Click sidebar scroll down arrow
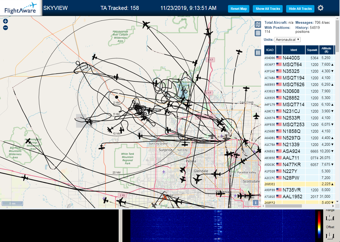The width and height of the screenshot is (340, 242). pos(337,202)
